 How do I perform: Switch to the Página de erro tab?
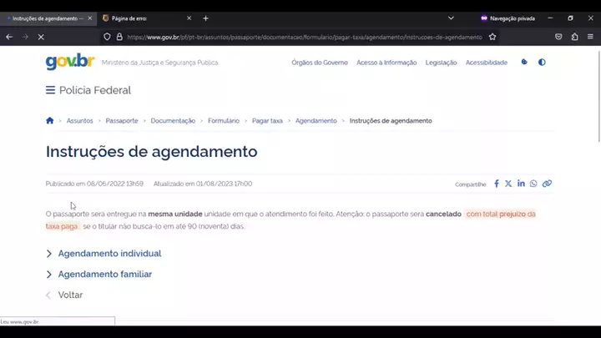pos(142,18)
